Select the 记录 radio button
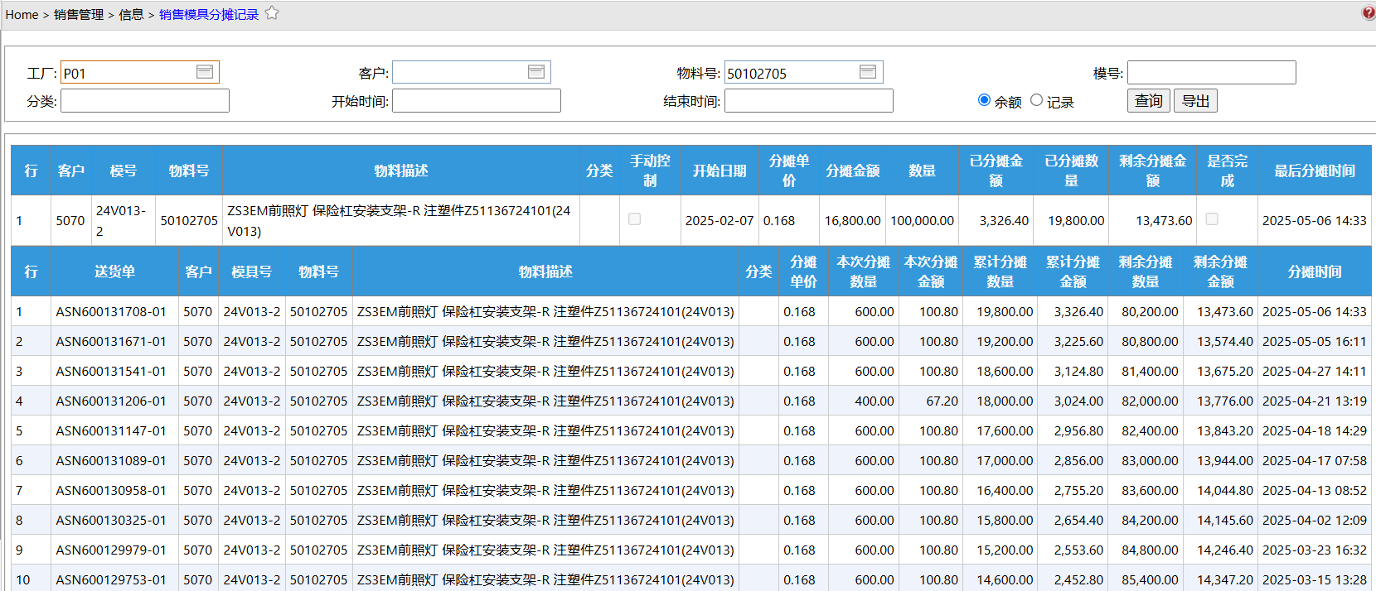This screenshot has height=591, width=1376. [1036, 100]
